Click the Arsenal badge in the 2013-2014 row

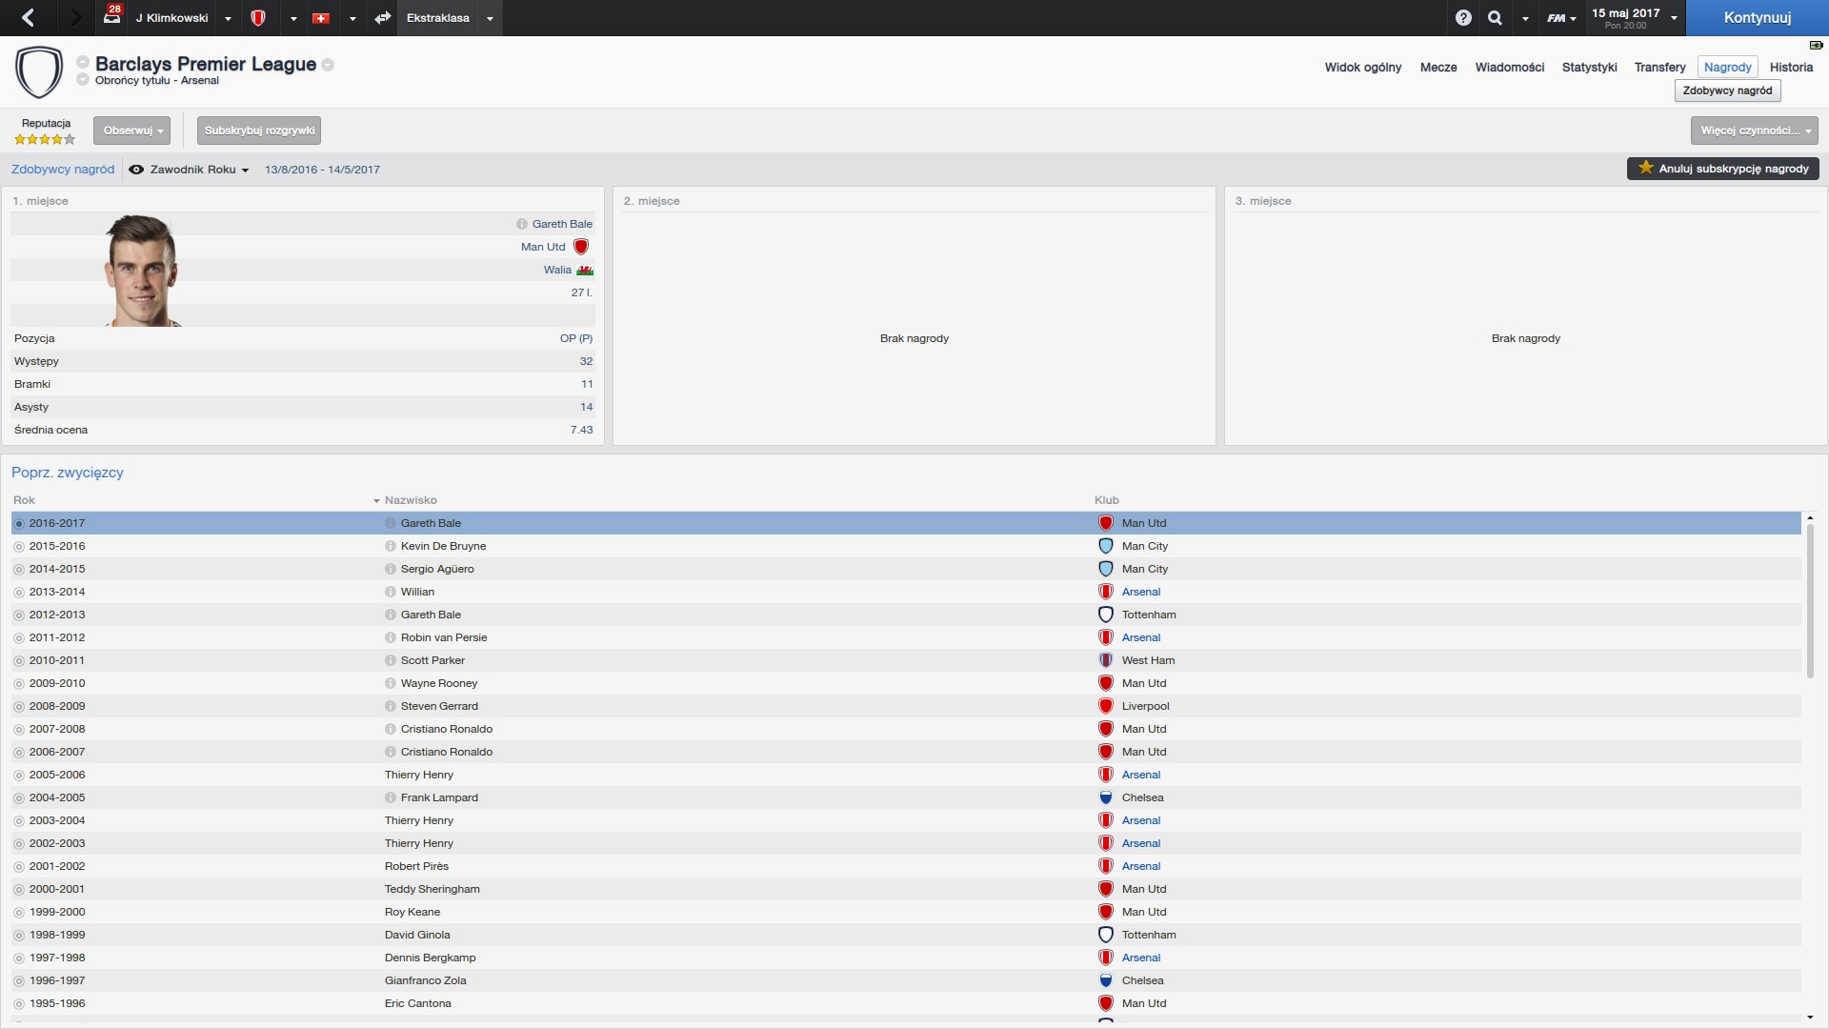(x=1106, y=592)
